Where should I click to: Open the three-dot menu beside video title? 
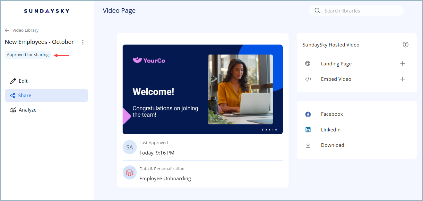point(83,42)
